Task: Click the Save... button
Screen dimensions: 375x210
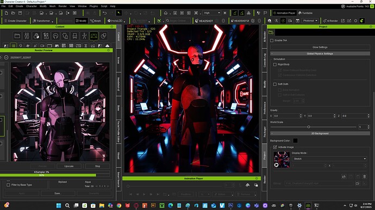Action: [x=58, y=193]
